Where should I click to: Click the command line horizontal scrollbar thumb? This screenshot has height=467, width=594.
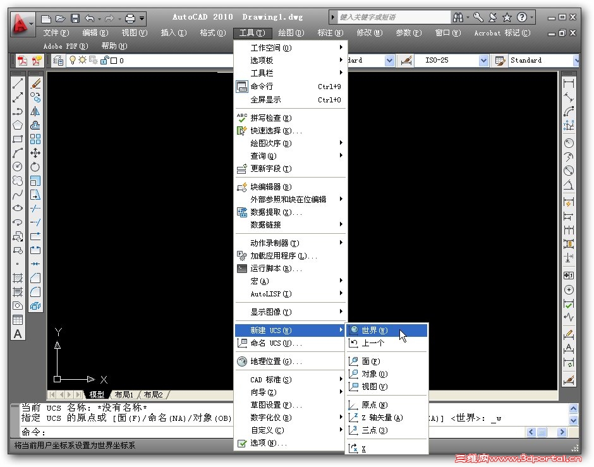[542, 432]
